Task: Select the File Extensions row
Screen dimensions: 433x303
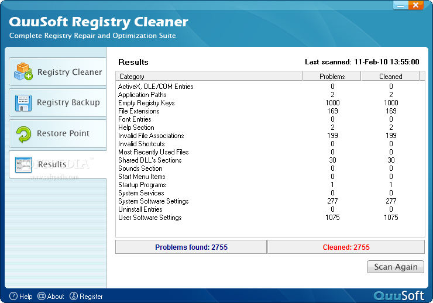Action: click(x=270, y=111)
